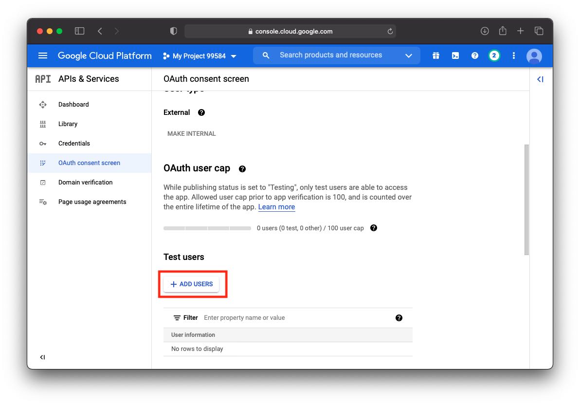
Task: Click the Library sidebar icon
Action: coord(43,124)
